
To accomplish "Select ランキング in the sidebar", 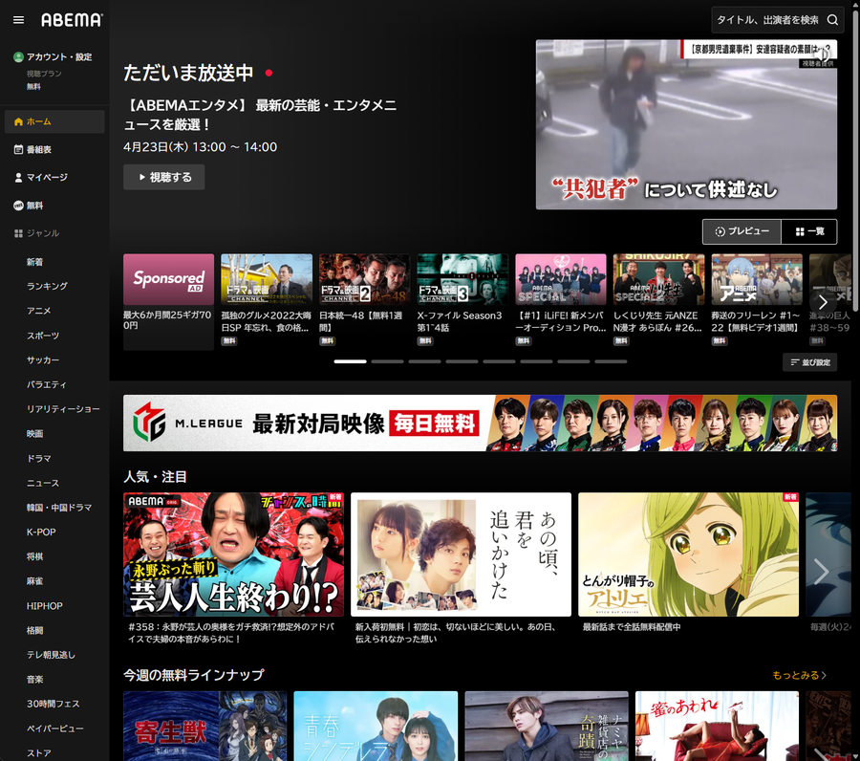I will coord(47,286).
